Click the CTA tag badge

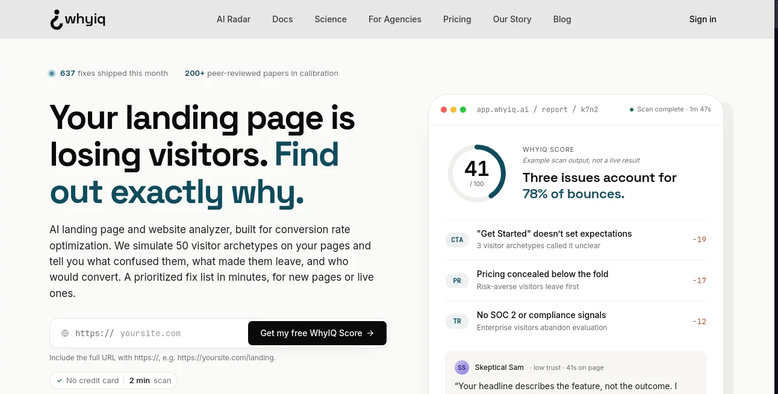tap(457, 240)
